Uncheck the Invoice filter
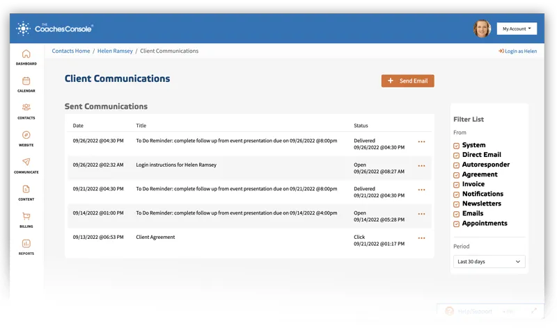The image size is (557, 332). [457, 185]
